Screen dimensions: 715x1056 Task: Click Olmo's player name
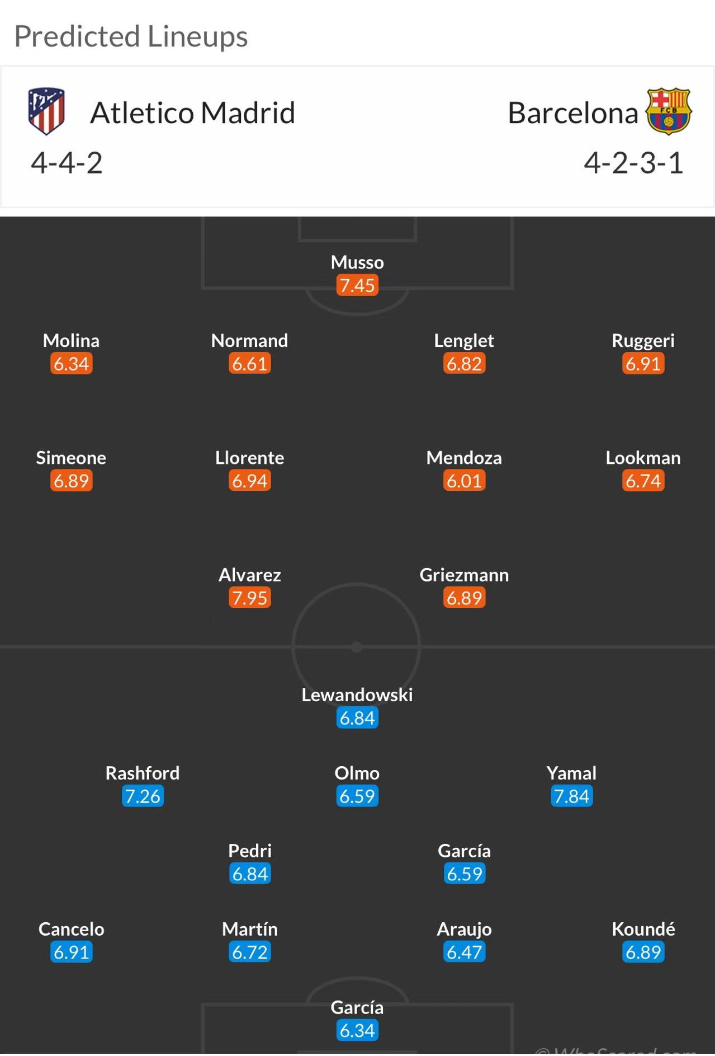(x=357, y=773)
